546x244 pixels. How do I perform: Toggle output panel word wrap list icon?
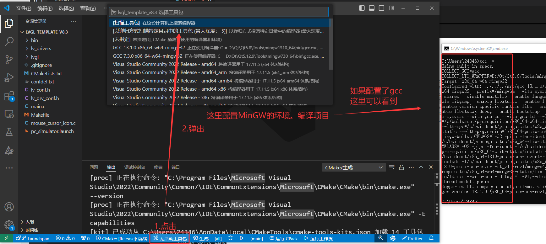pyautogui.click(x=391, y=167)
